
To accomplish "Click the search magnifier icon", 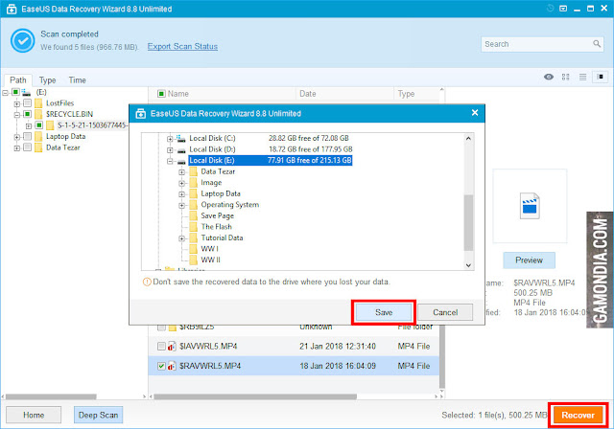I will click(x=597, y=44).
